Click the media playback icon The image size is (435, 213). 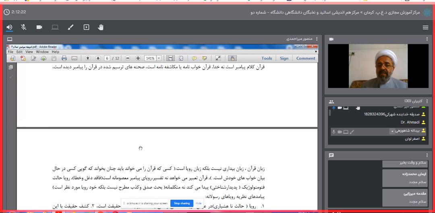[86, 27]
